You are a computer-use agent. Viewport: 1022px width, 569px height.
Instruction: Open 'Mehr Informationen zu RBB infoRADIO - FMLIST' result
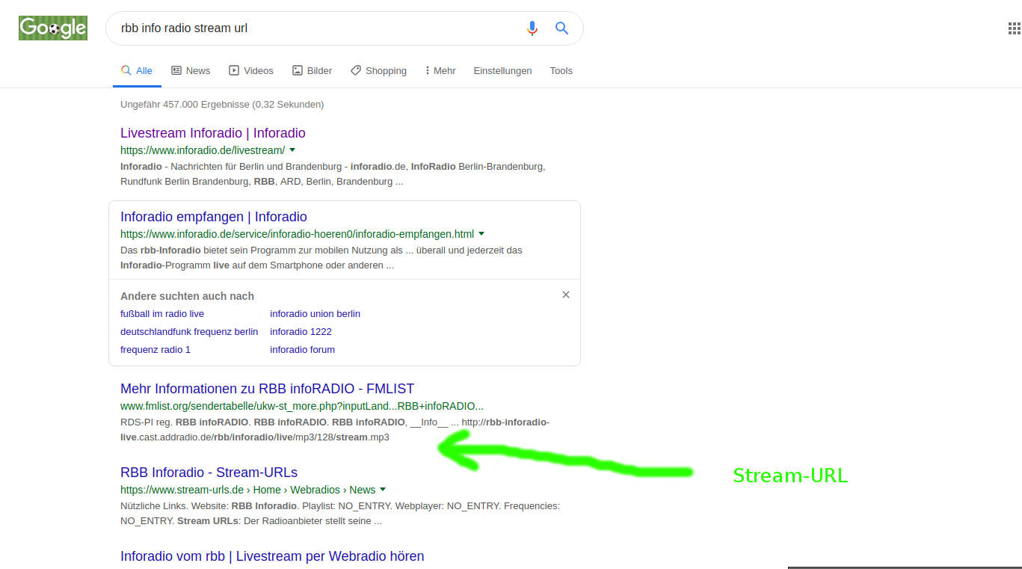coord(267,389)
